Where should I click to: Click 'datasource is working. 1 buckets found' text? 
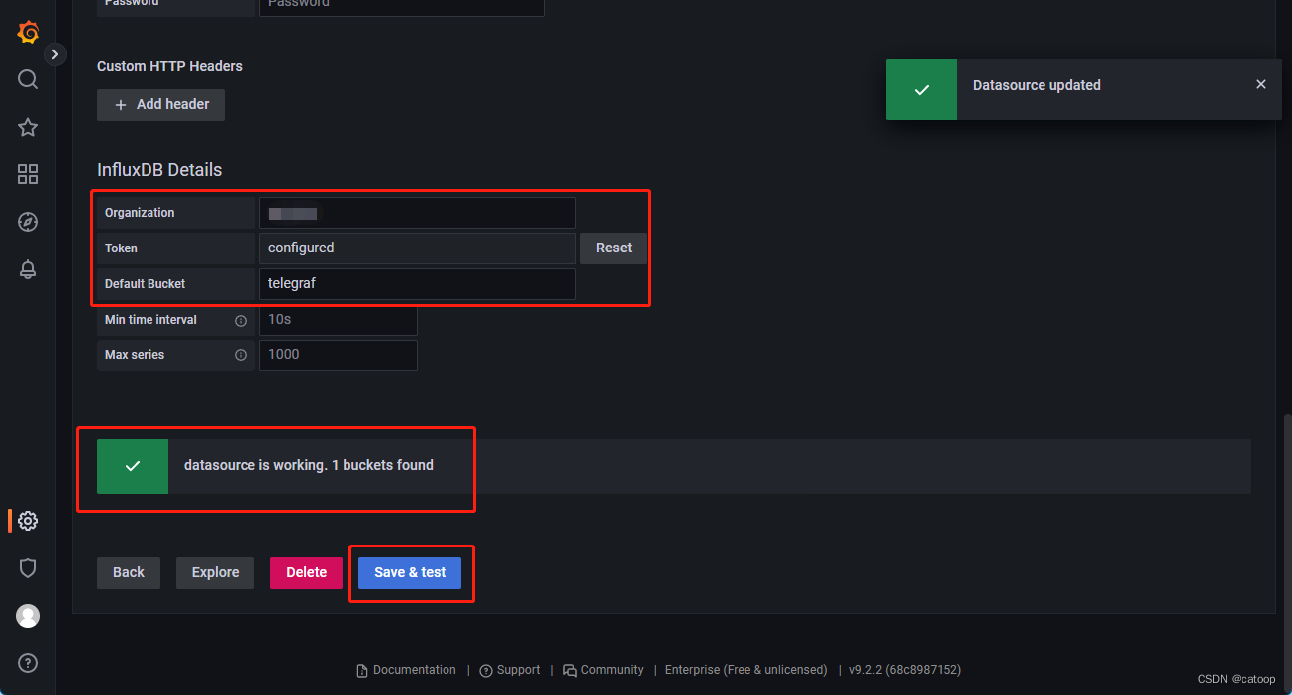pyautogui.click(x=309, y=465)
